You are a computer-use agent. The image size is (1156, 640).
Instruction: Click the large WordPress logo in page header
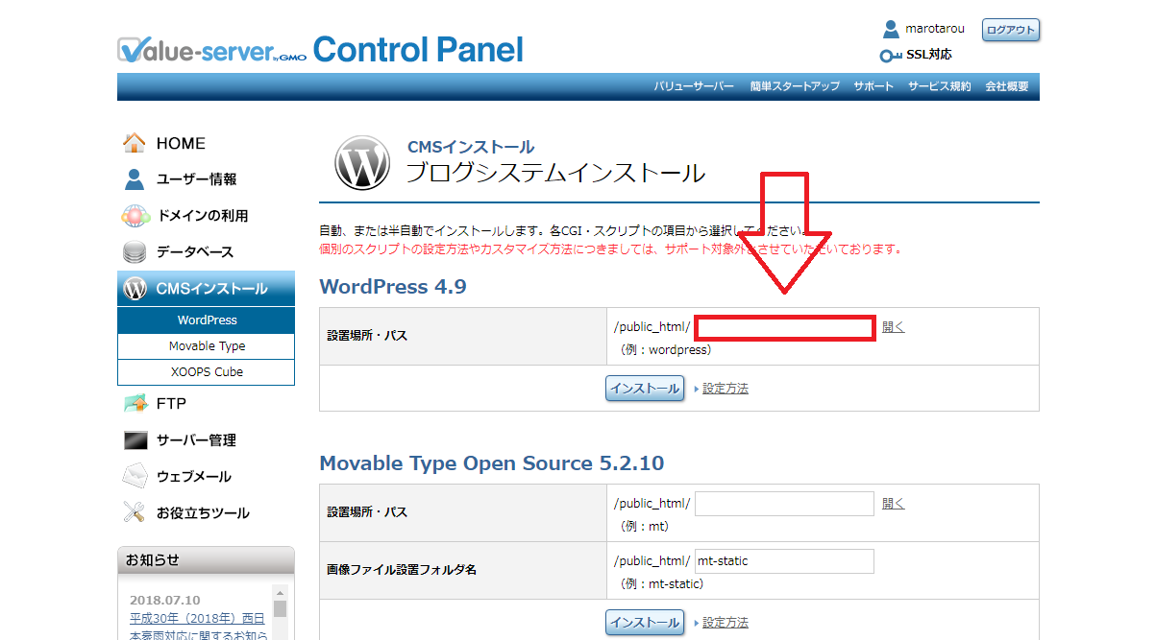[x=362, y=162]
